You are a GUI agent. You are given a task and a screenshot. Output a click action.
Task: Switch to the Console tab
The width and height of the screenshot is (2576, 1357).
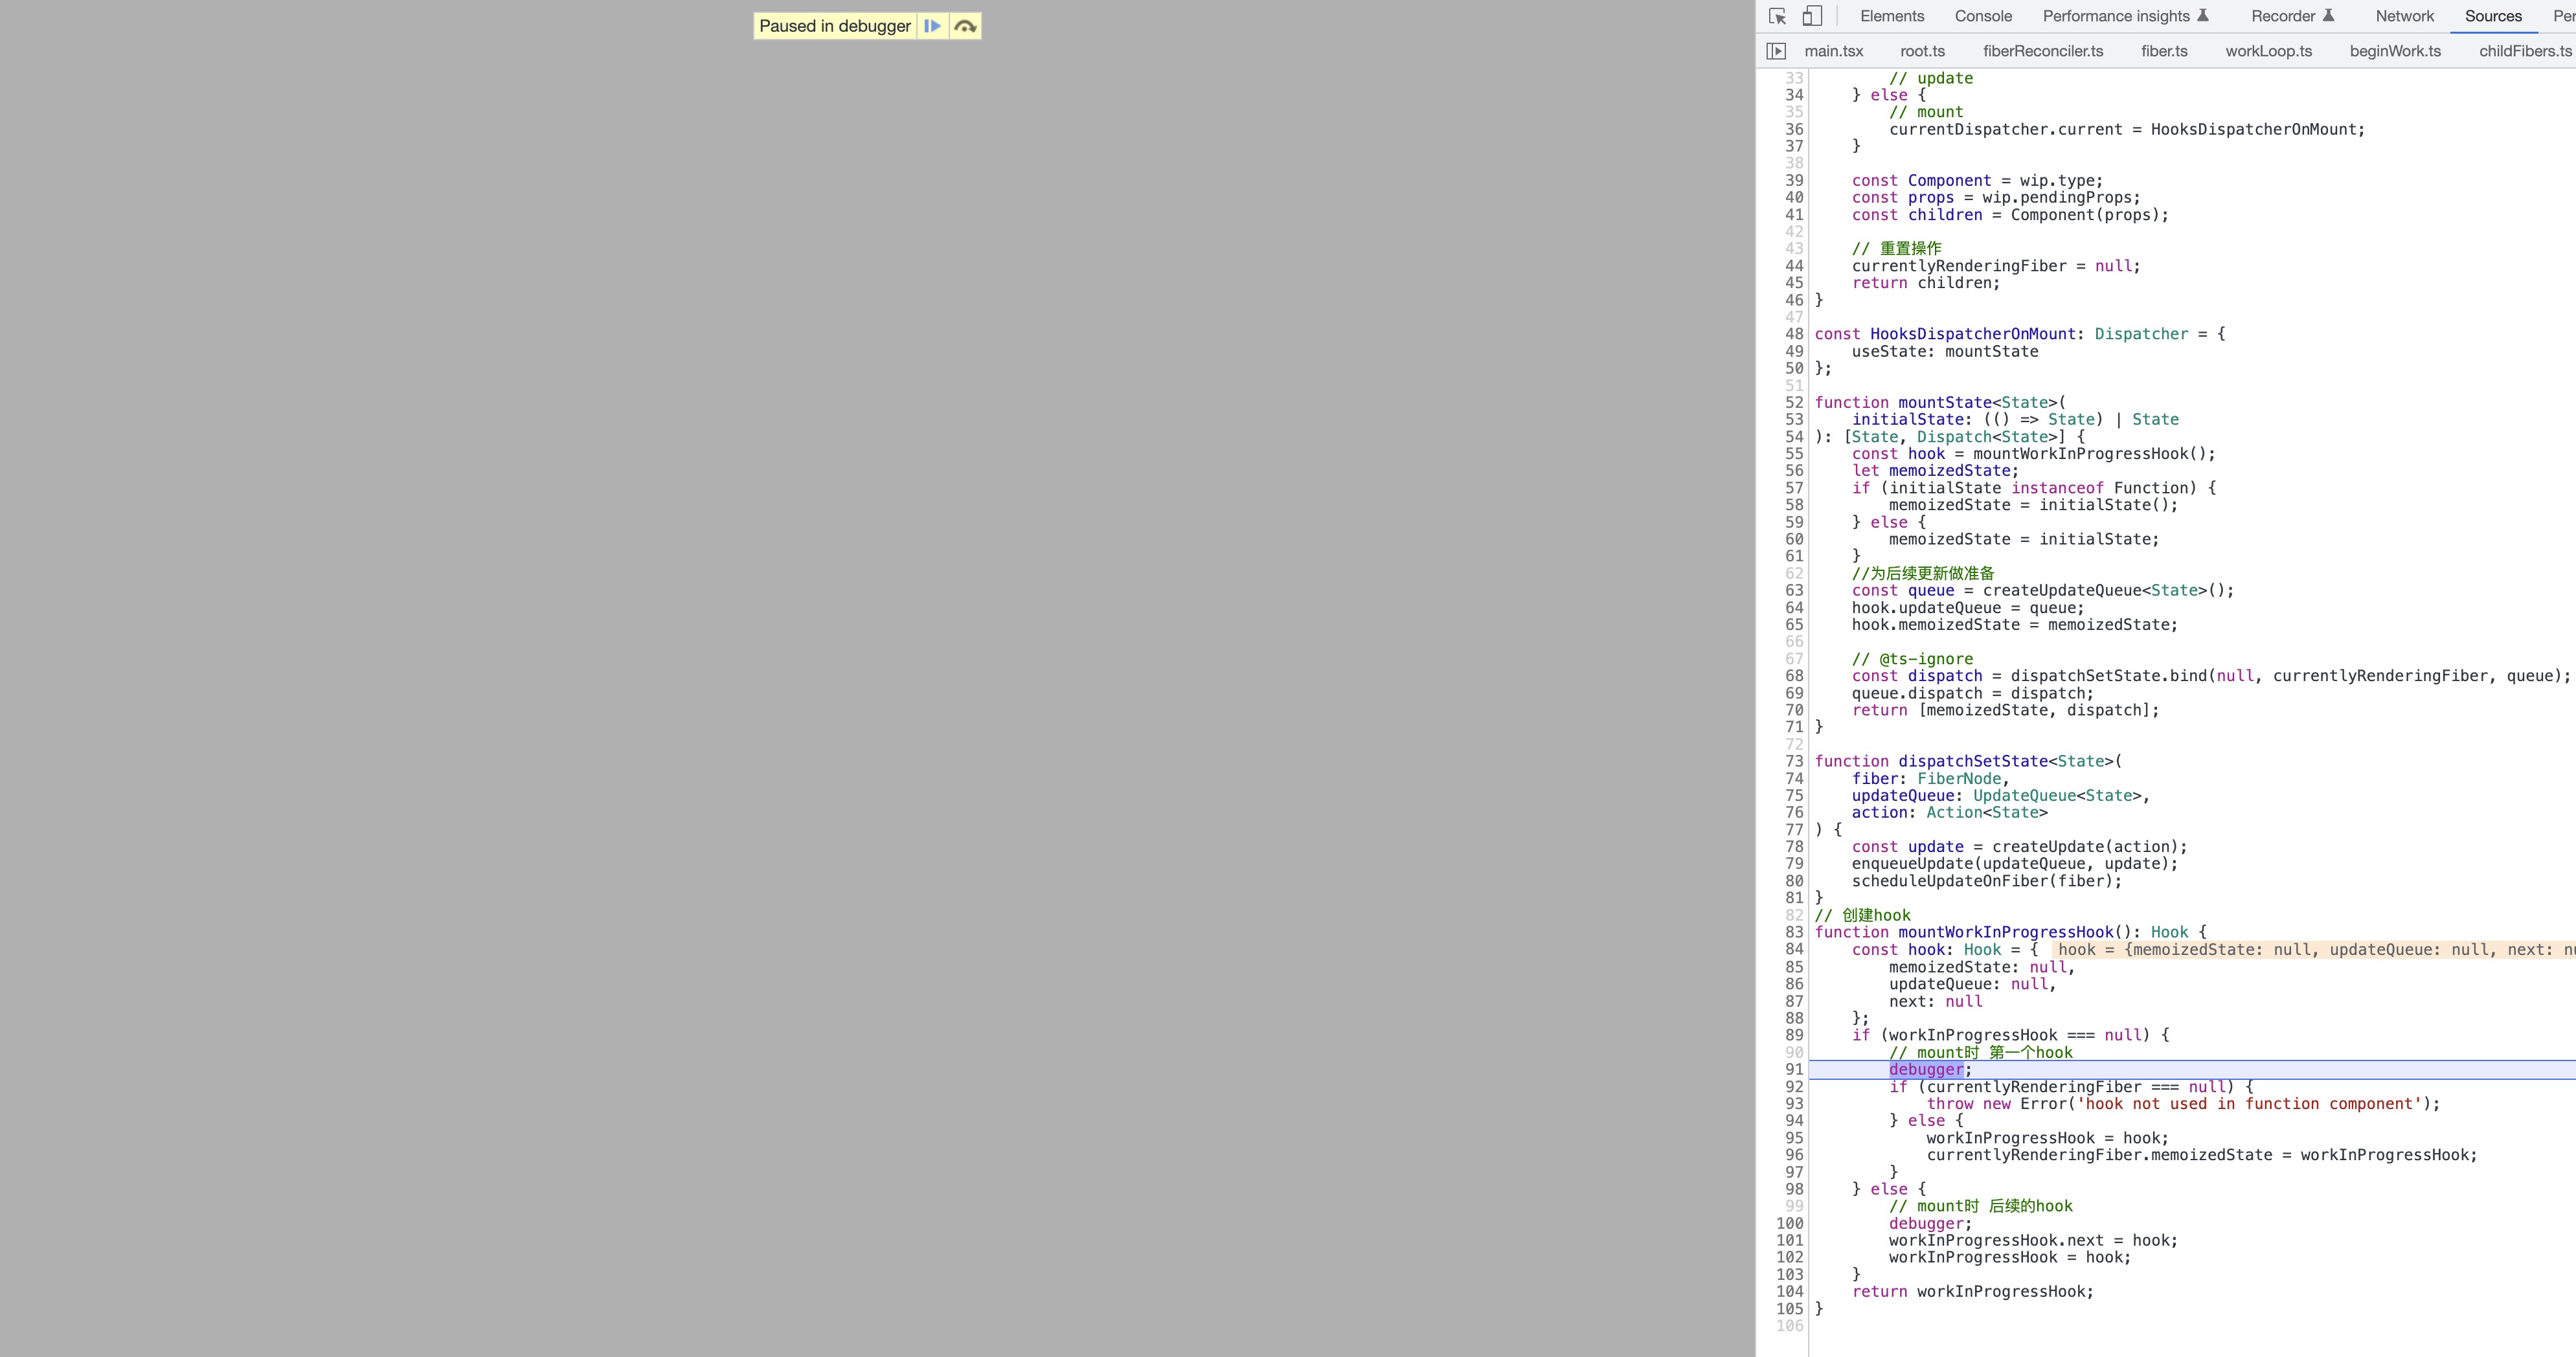pos(1983,16)
